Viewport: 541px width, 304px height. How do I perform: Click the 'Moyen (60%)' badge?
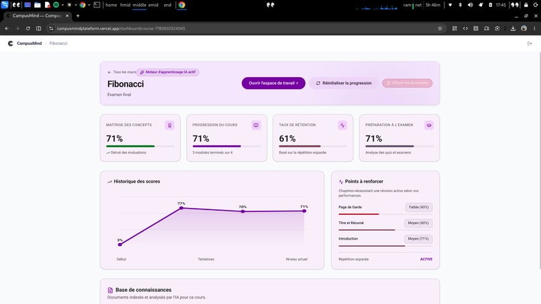pyautogui.click(x=418, y=223)
